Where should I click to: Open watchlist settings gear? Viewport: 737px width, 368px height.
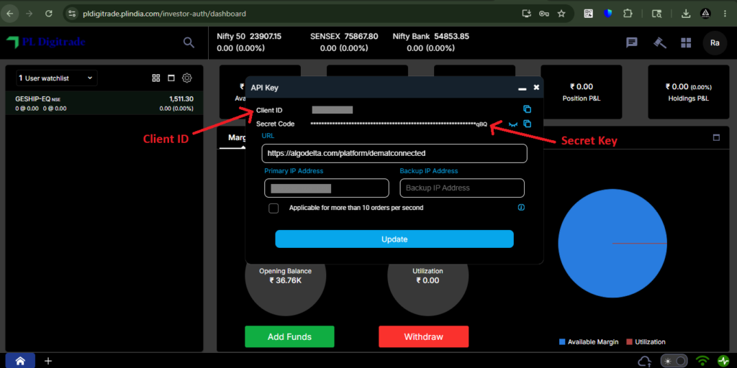(x=187, y=78)
